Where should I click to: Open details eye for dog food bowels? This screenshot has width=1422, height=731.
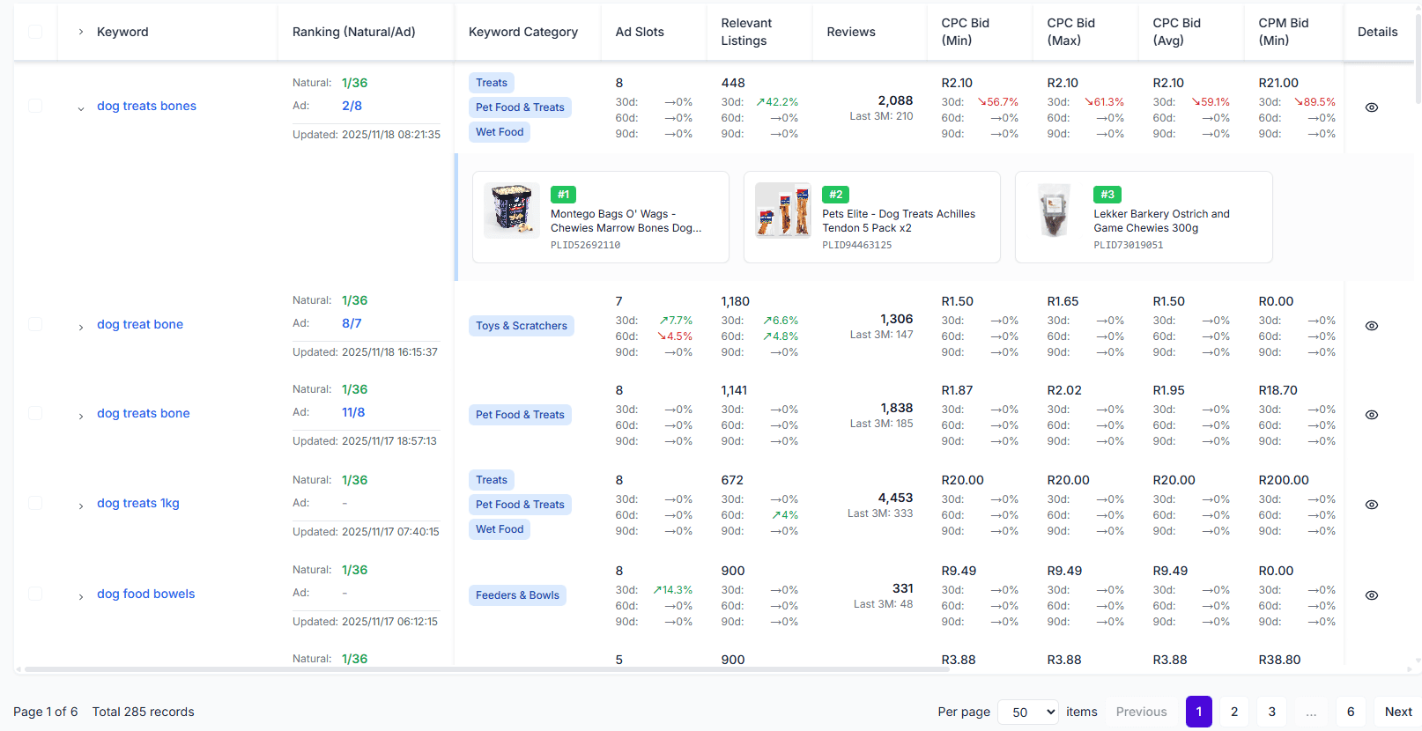click(1371, 595)
